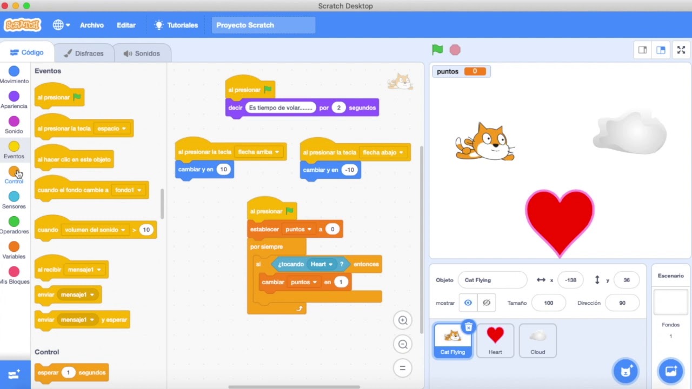Select Variables blocks category
692x389 pixels.
[x=14, y=250]
